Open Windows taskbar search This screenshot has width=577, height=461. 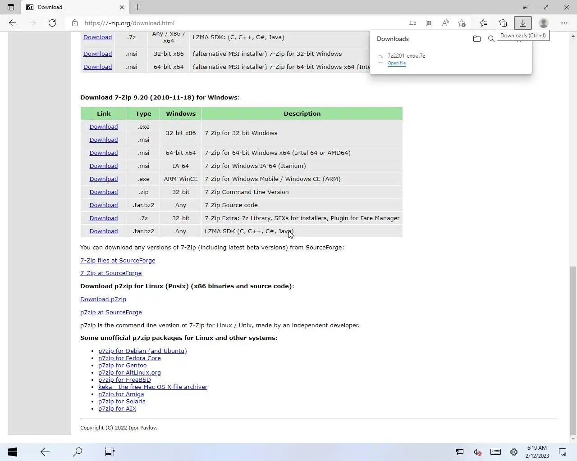[78, 452]
